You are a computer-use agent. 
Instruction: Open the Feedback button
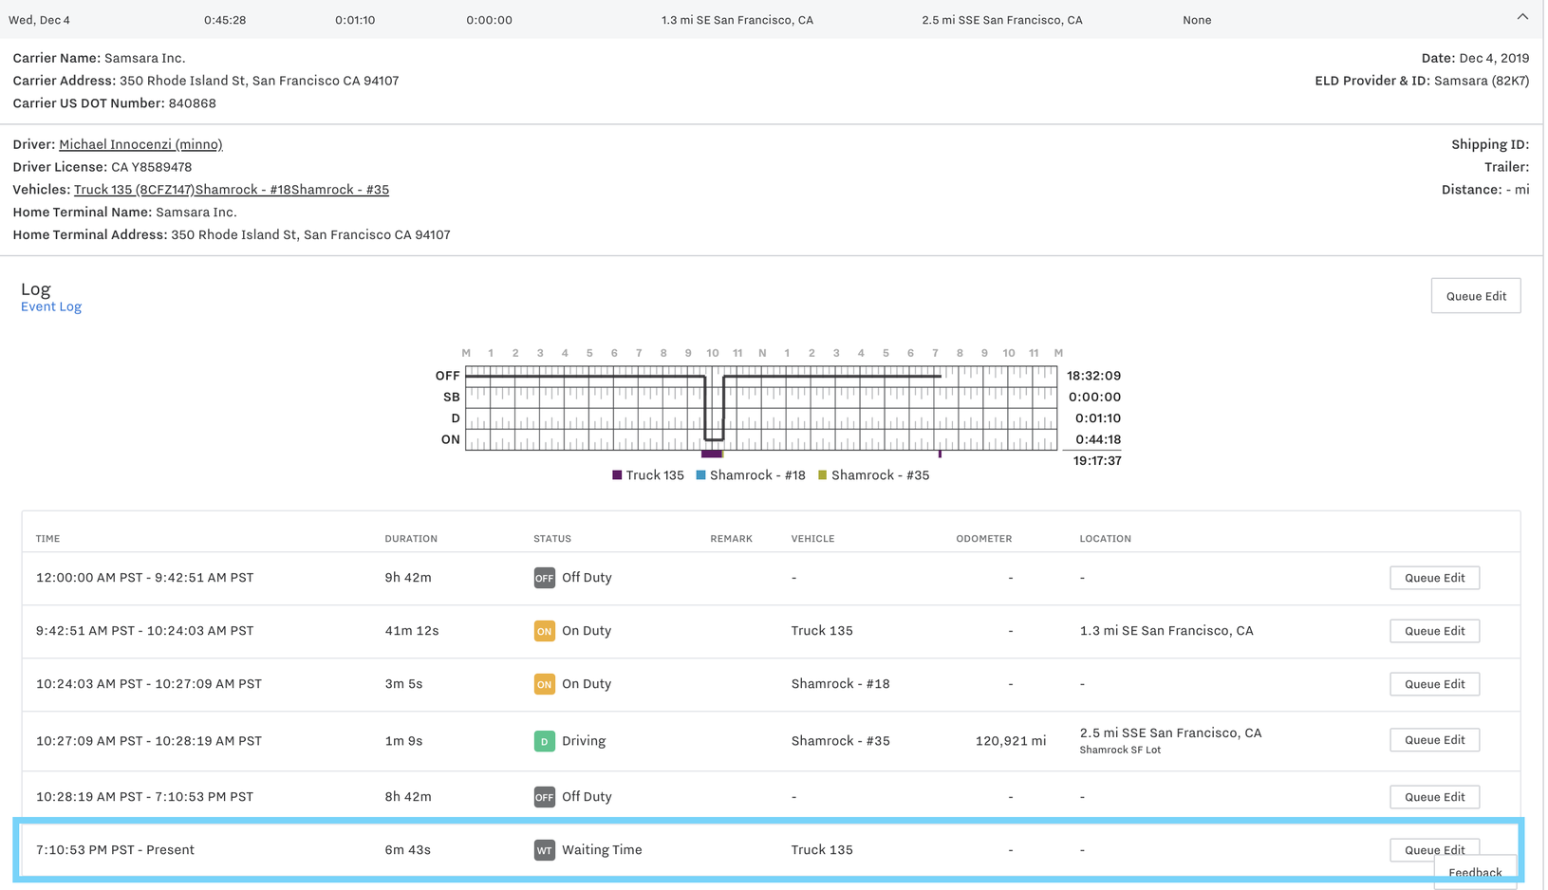(x=1475, y=873)
